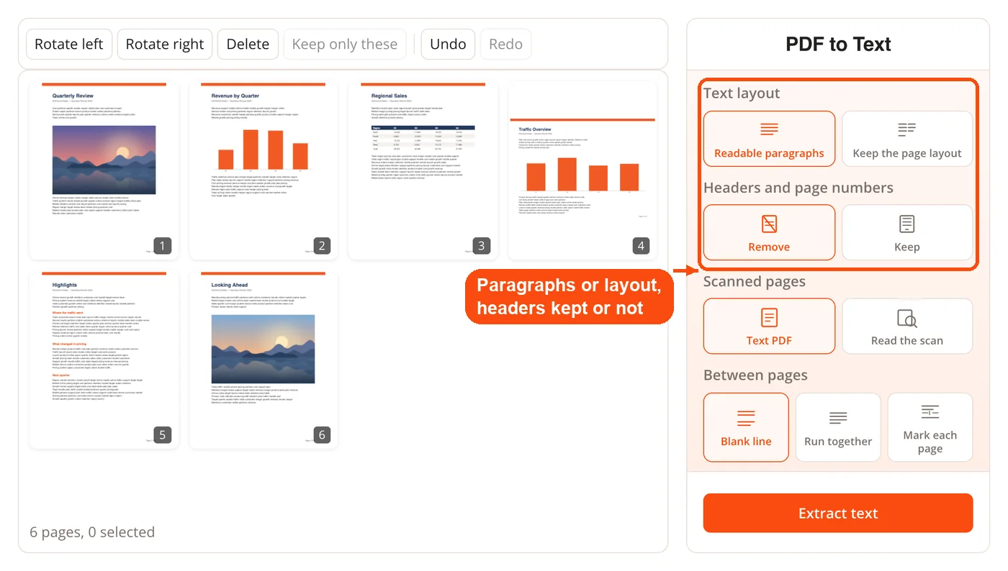Click the "6 pages, 0 selected" status text

[x=92, y=532]
